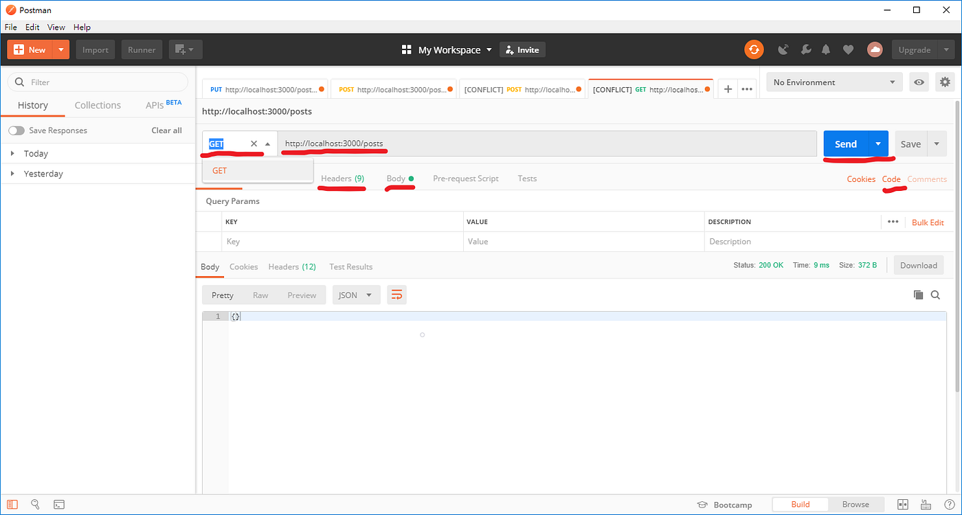Image resolution: width=962 pixels, height=515 pixels.
Task: Open the Tests tab of the request
Action: [527, 178]
